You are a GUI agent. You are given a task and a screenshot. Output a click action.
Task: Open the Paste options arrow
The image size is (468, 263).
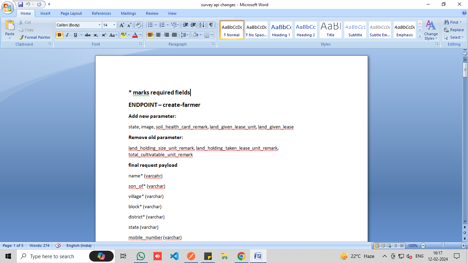[x=10, y=38]
